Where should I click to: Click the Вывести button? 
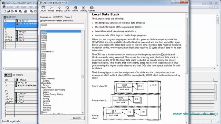[x=77, y=118]
